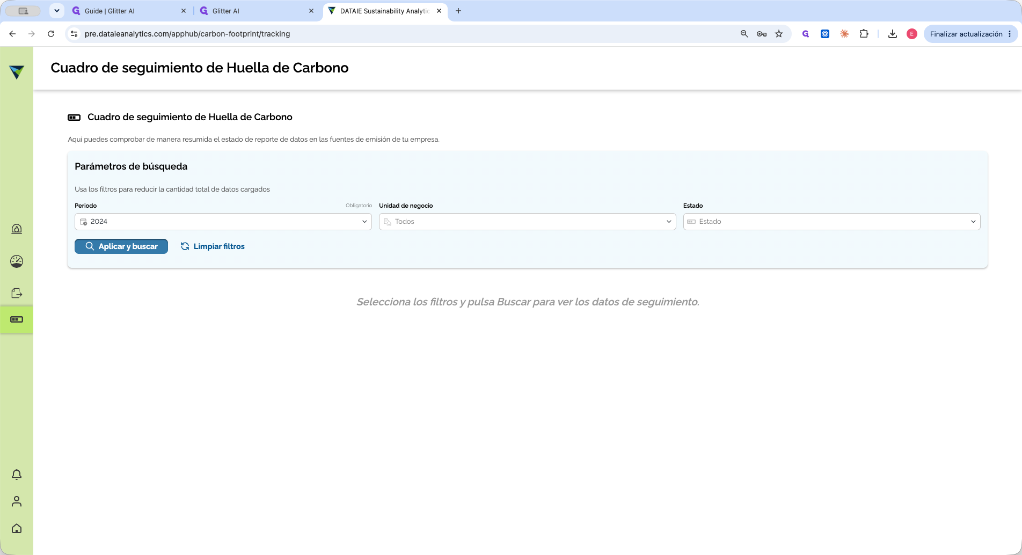Select the tracking board sidebar icon
Viewport: 1022px width, 555px height.
17,319
